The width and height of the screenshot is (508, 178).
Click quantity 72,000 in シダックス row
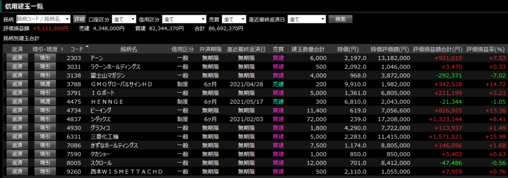click(x=317, y=119)
